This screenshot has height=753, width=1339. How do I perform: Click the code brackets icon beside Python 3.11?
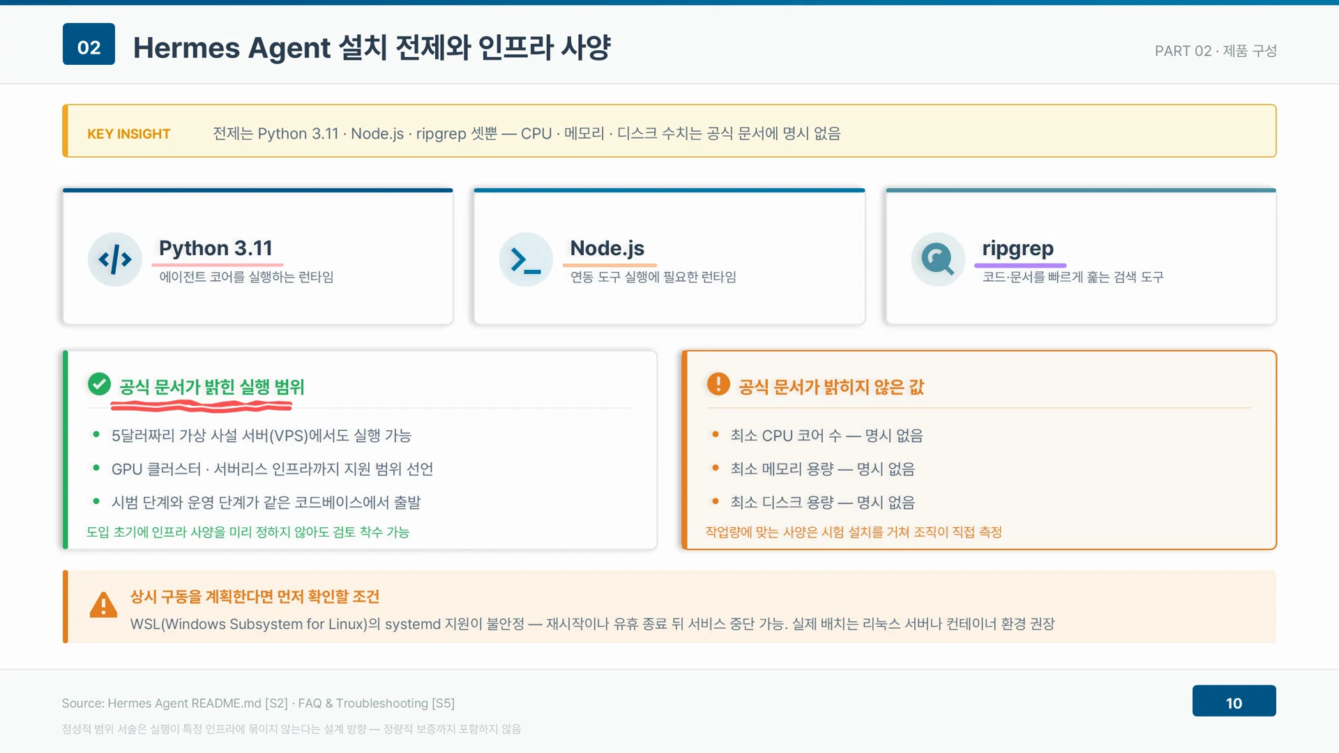pos(115,259)
